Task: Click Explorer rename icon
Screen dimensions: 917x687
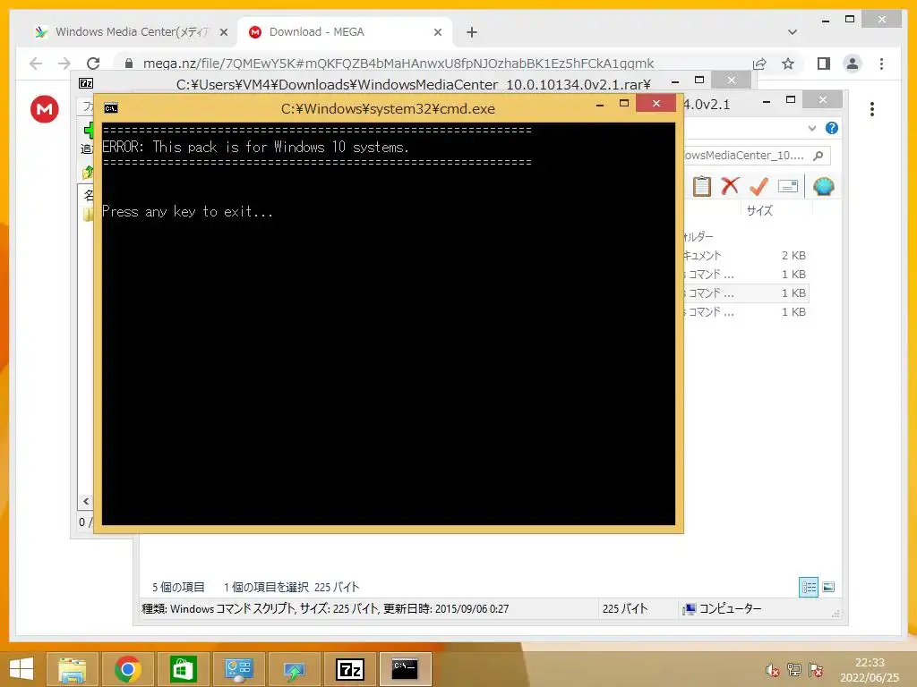Action: click(788, 186)
